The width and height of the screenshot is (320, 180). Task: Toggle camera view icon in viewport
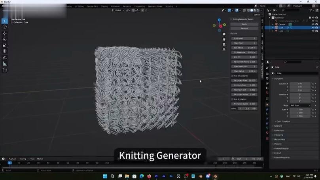coord(224,44)
